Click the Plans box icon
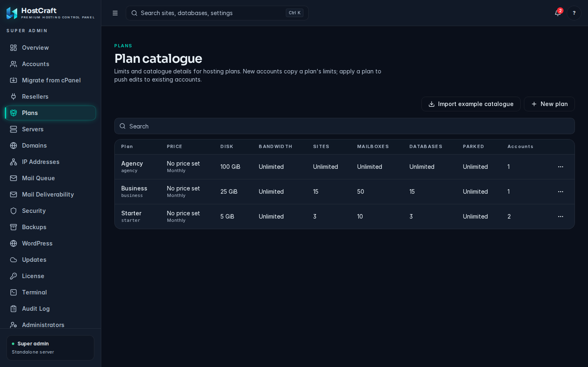 (13, 113)
